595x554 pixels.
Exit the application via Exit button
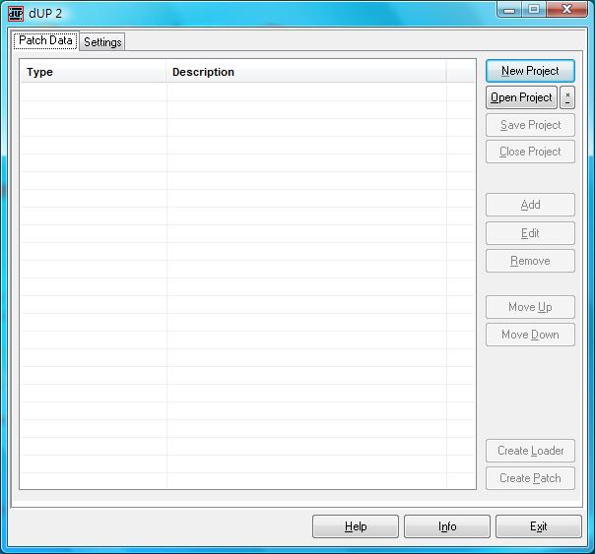tap(539, 526)
